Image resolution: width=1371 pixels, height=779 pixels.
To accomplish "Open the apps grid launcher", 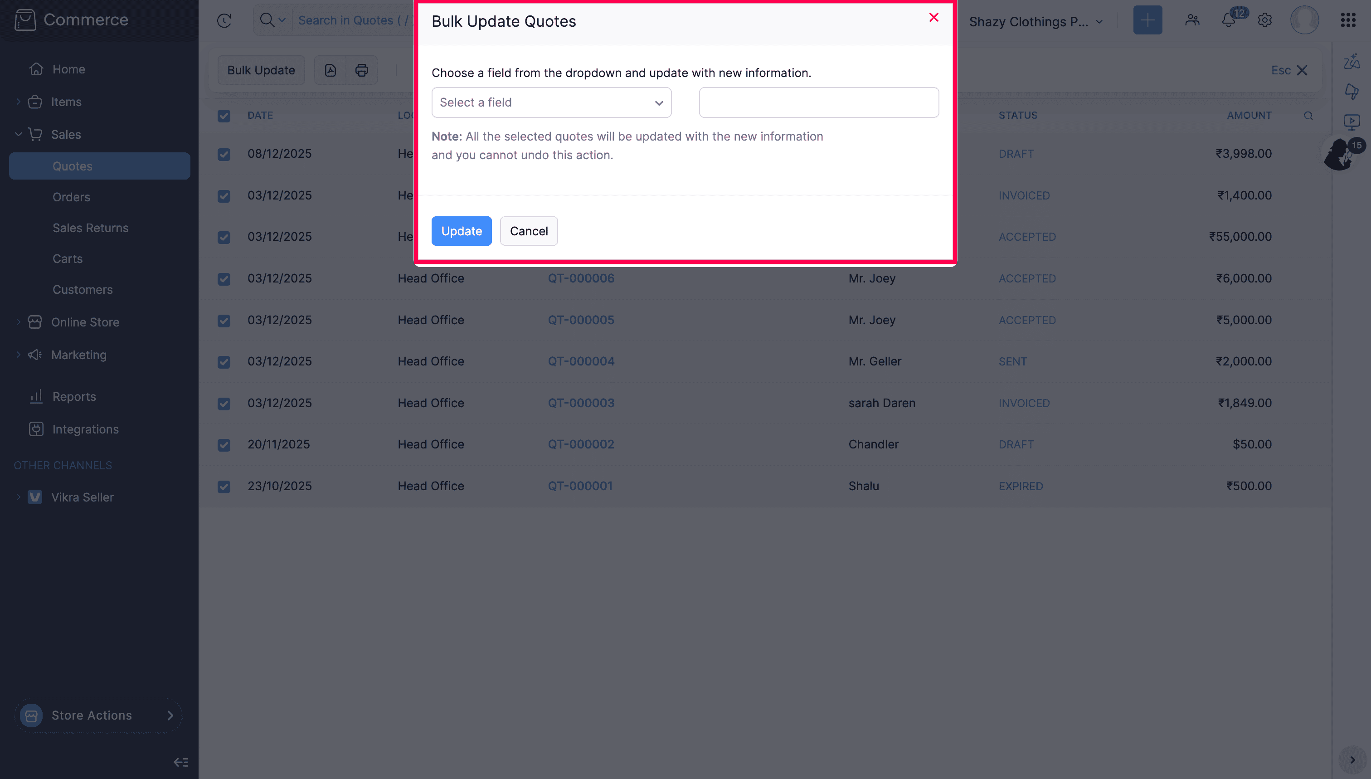I will click(1347, 20).
